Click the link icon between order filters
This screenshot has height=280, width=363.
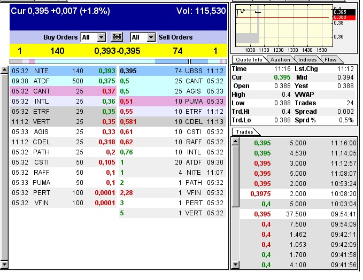(x=117, y=37)
